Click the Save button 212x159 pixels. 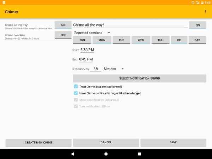(173, 142)
